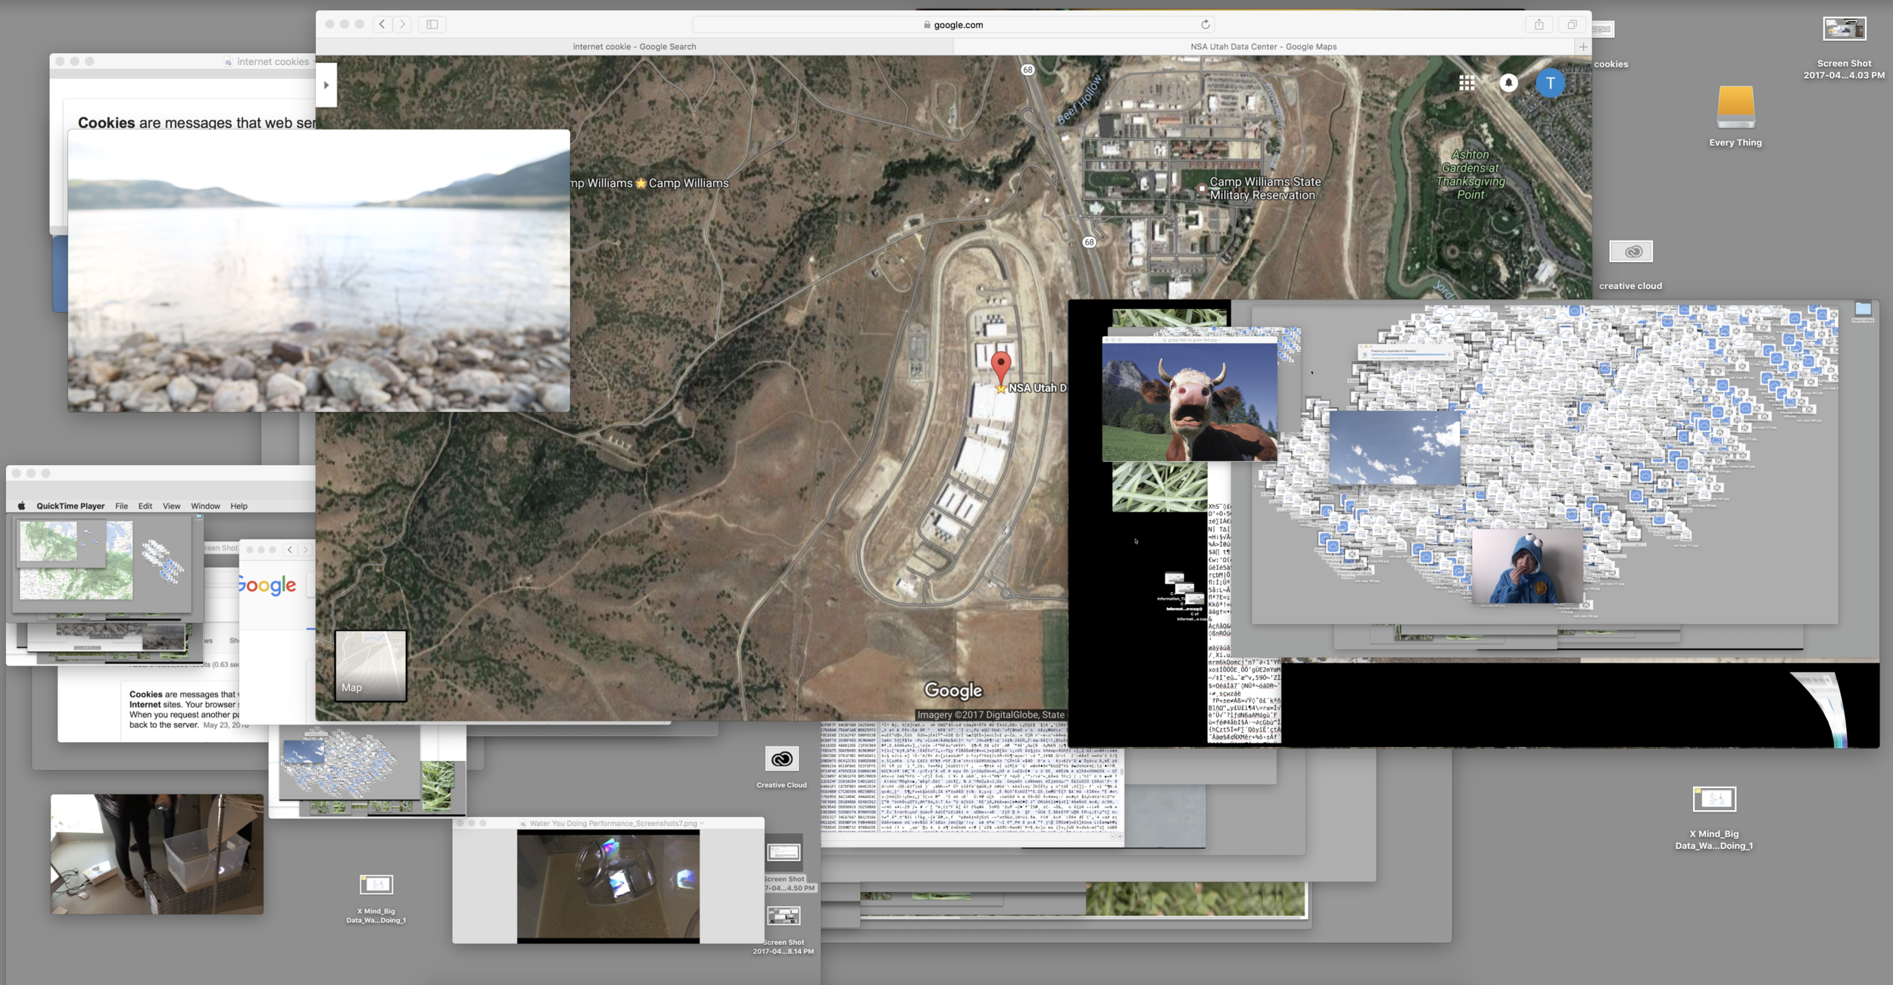Click the NSA Utah D place label
Screen dimensions: 1893x985
coord(1037,388)
